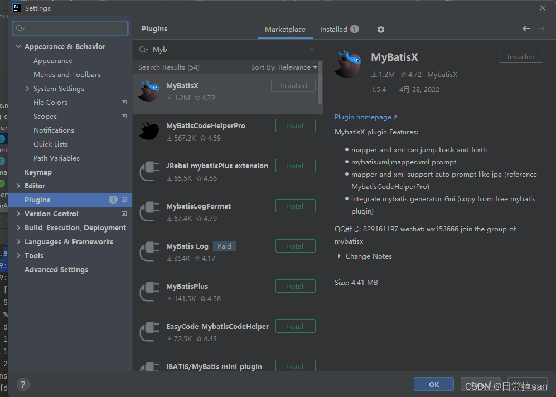Expand Build, Execution, Deployment node
The height and width of the screenshot is (397, 556).
click(x=18, y=227)
